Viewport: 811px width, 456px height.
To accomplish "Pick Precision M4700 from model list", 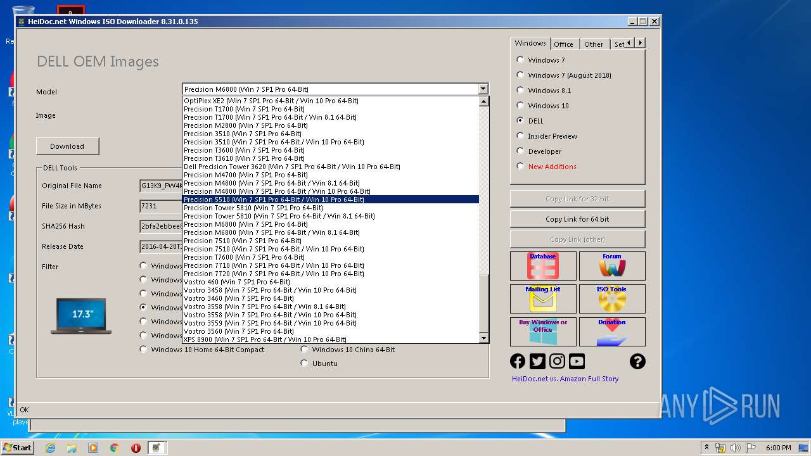I will [331, 175].
